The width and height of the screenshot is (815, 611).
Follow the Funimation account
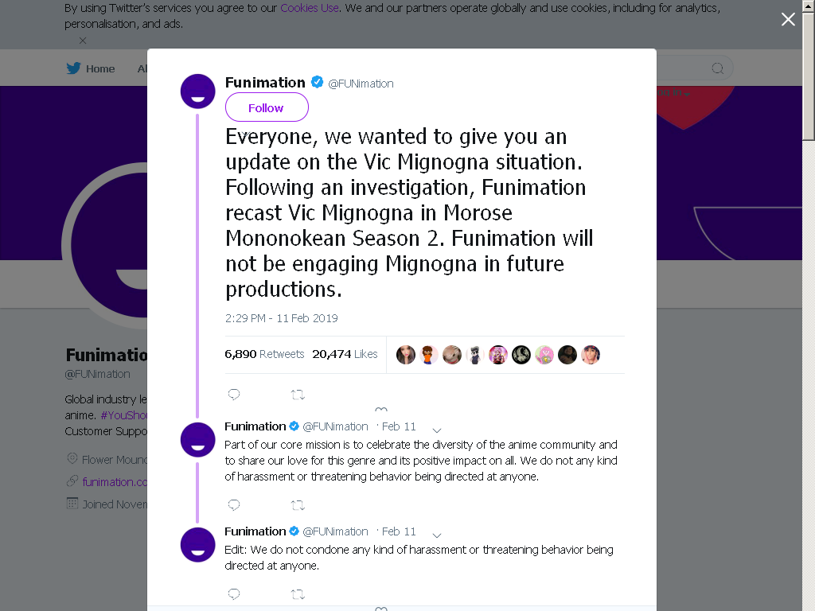(x=267, y=107)
